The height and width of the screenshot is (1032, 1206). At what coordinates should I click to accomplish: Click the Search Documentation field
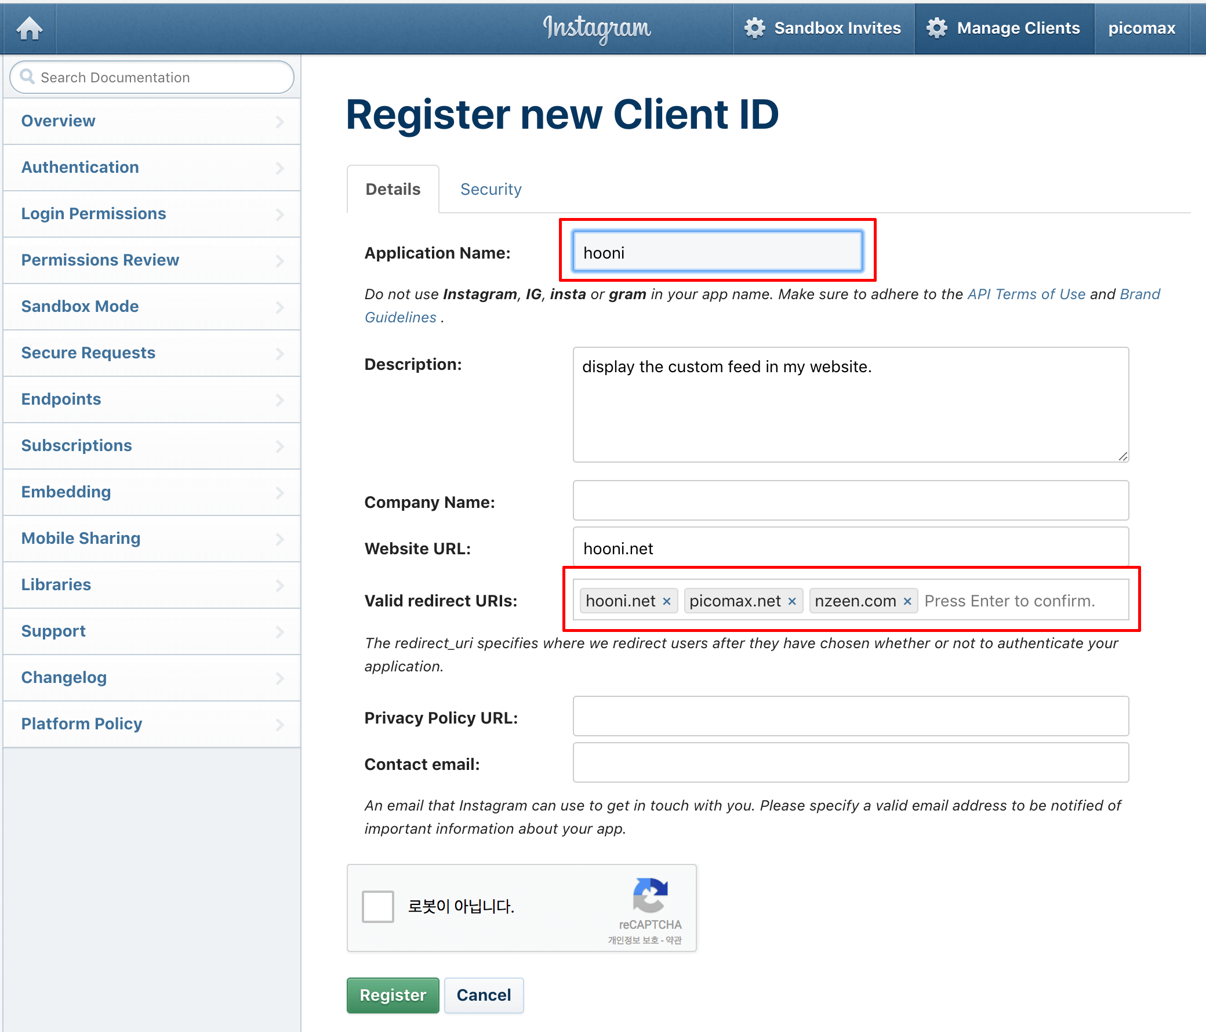tap(152, 77)
